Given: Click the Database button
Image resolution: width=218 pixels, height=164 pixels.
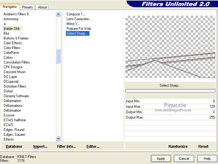Looking at the screenshot, I should (14, 147).
